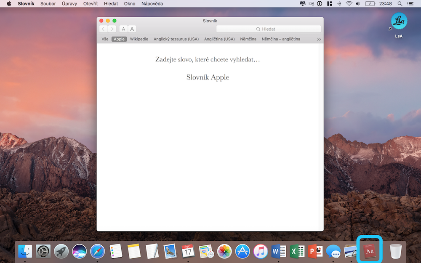Open the LsA desktop shortcut
The width and height of the screenshot is (421, 263).
click(399, 25)
